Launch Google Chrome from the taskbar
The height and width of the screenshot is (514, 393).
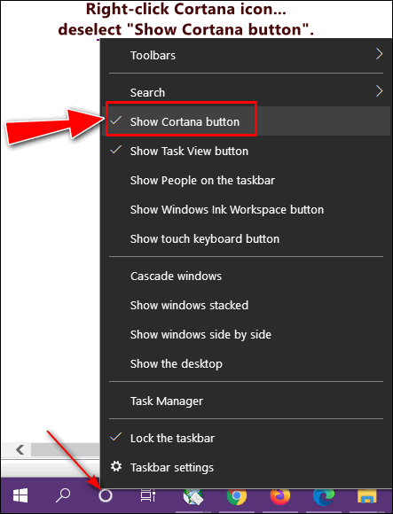pos(237,496)
